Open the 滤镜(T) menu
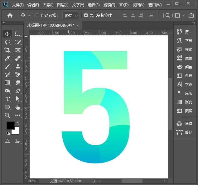198x185 pixels. pos(109,5)
